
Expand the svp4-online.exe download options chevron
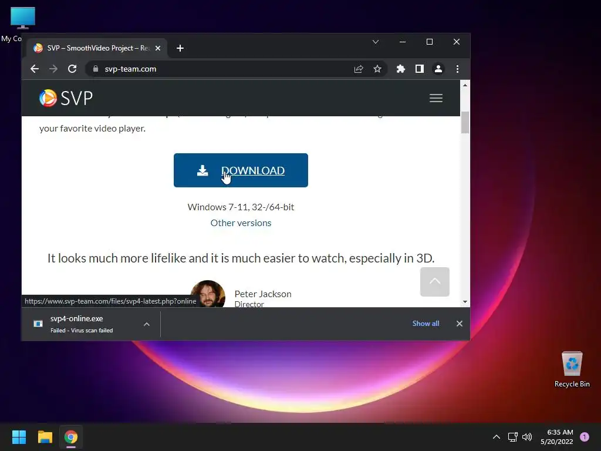point(146,324)
